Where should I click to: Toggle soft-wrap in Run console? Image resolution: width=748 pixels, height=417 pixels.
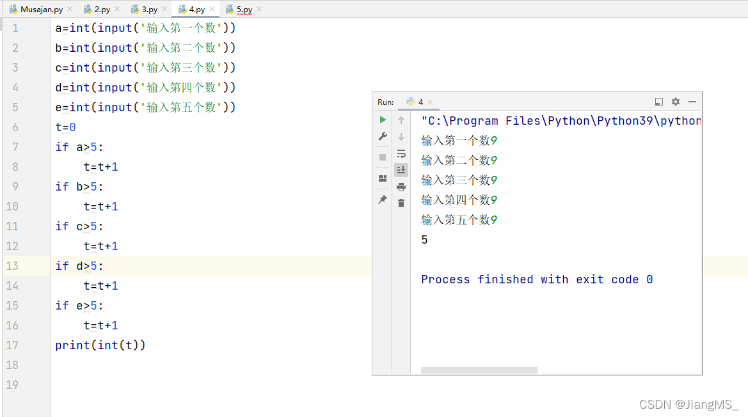pos(401,153)
